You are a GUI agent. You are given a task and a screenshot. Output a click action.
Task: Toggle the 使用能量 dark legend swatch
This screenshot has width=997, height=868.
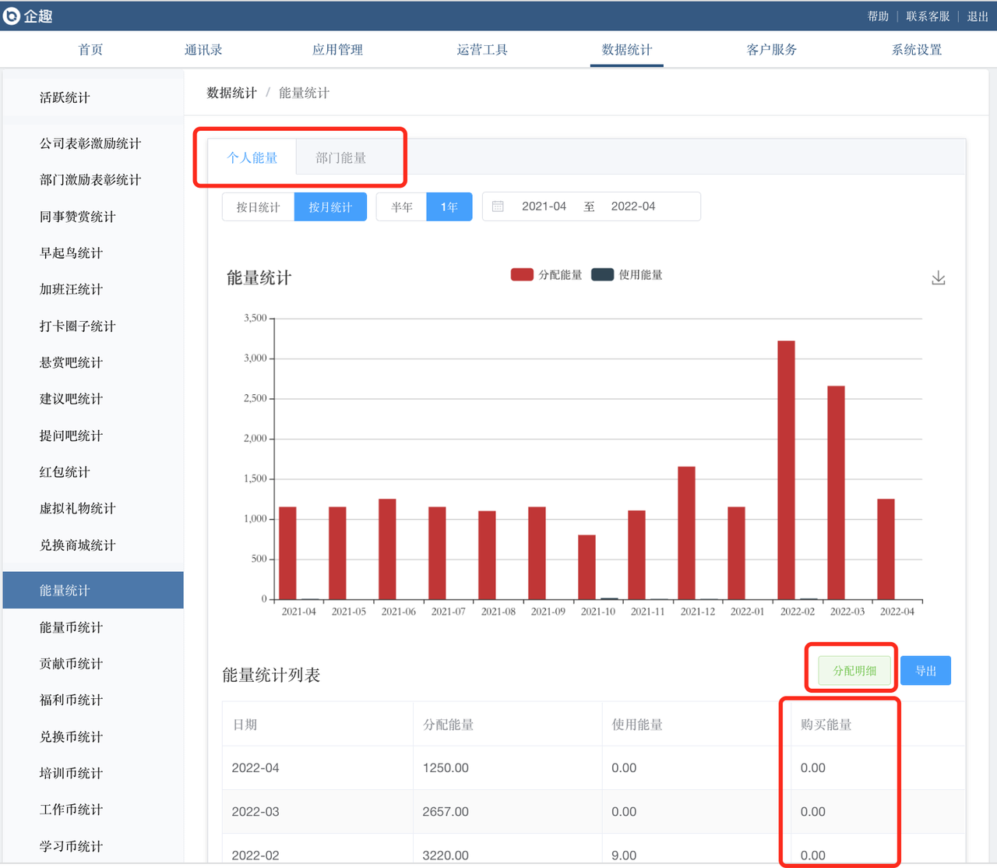(602, 274)
